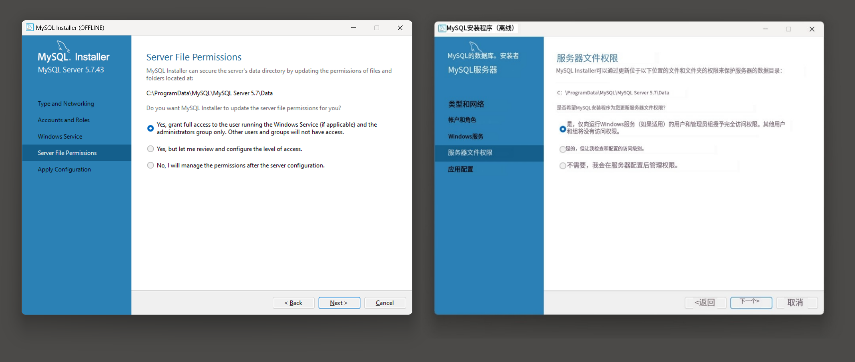This screenshot has height=362, width=855.
Task: Minimize the MySQL安装程序（离线）window
Action: [x=765, y=29]
